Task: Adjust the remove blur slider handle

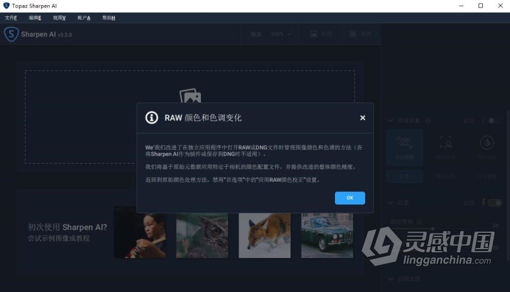Action: pyautogui.click(x=433, y=228)
